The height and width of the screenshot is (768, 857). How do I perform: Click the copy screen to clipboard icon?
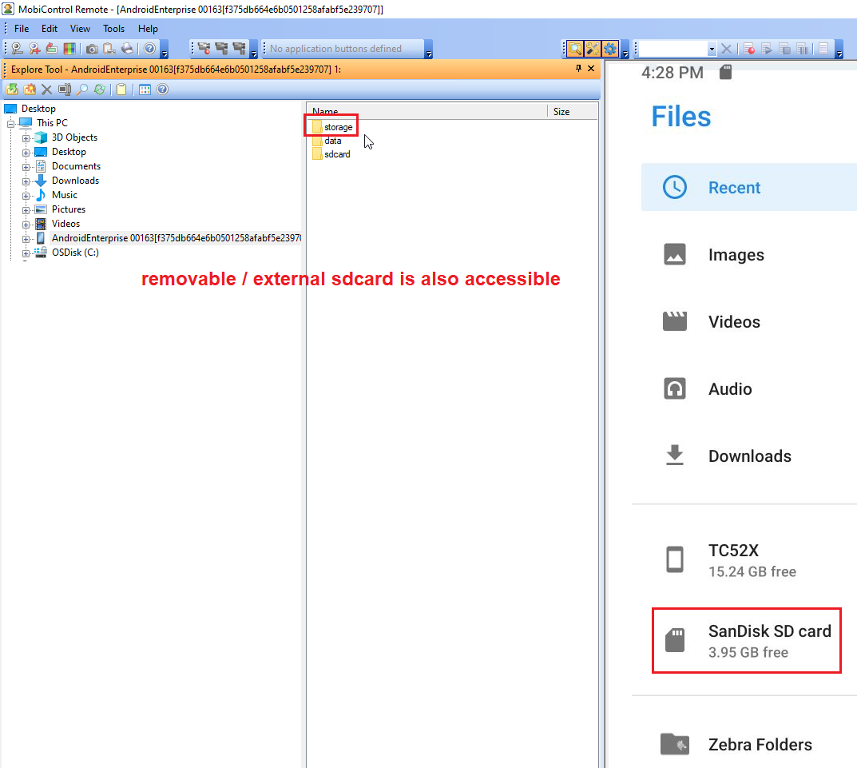pos(110,49)
